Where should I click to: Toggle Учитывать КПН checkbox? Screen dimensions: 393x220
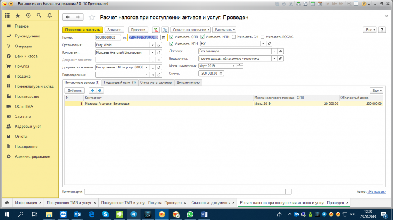172,44
